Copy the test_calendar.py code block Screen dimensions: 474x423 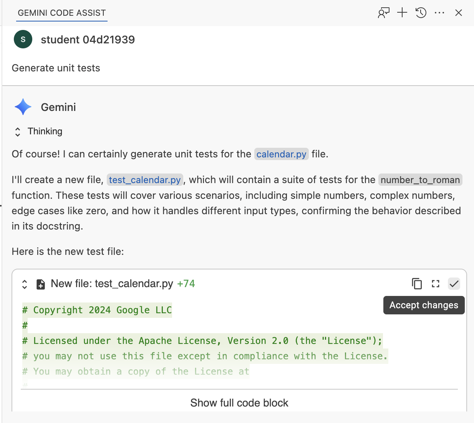click(x=417, y=284)
